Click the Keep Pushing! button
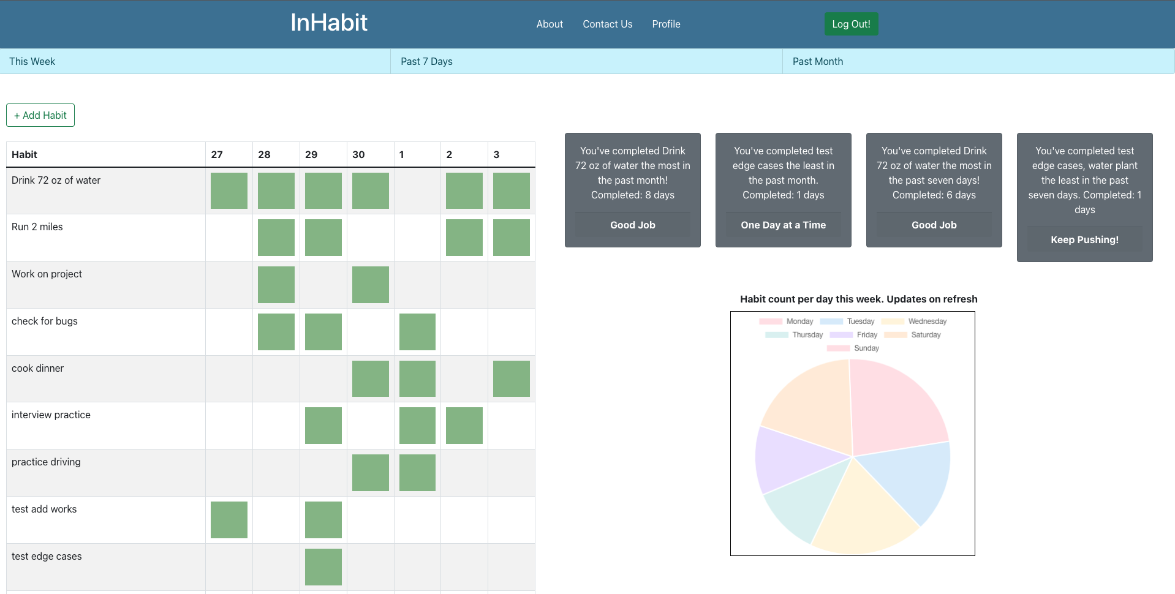Image resolution: width=1175 pixels, height=594 pixels. pyautogui.click(x=1084, y=239)
